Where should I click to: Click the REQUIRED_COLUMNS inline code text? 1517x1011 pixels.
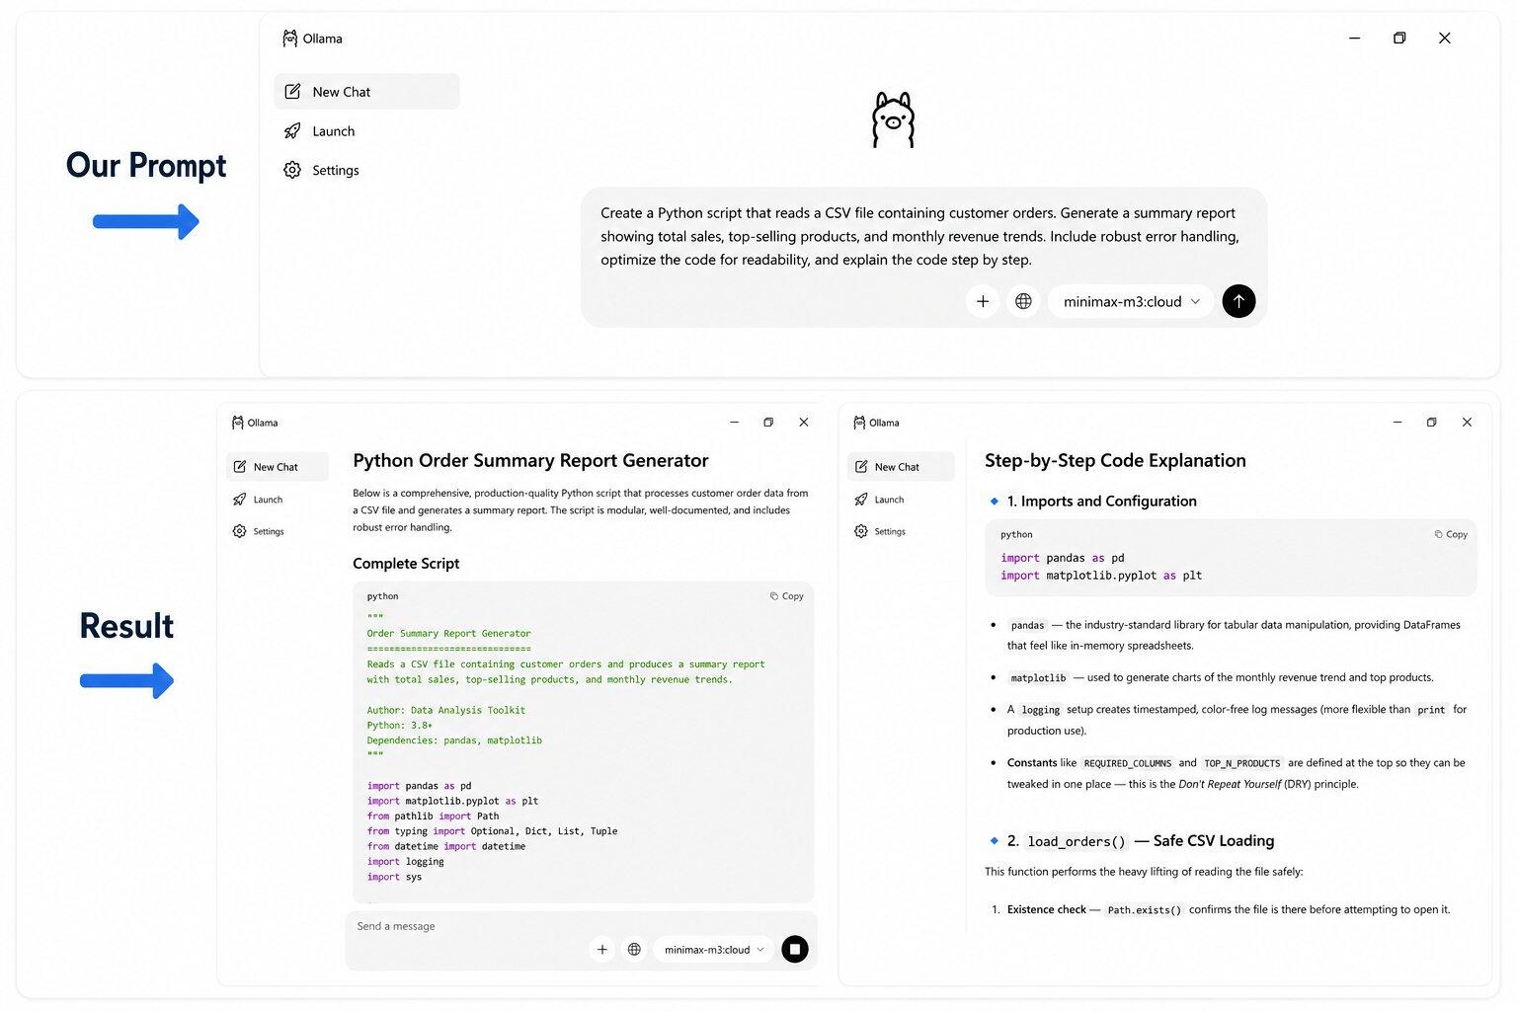point(1127,763)
